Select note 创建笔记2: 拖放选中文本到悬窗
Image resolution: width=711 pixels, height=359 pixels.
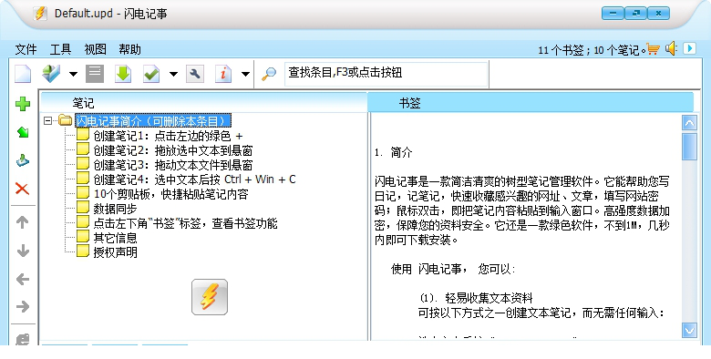(x=173, y=150)
